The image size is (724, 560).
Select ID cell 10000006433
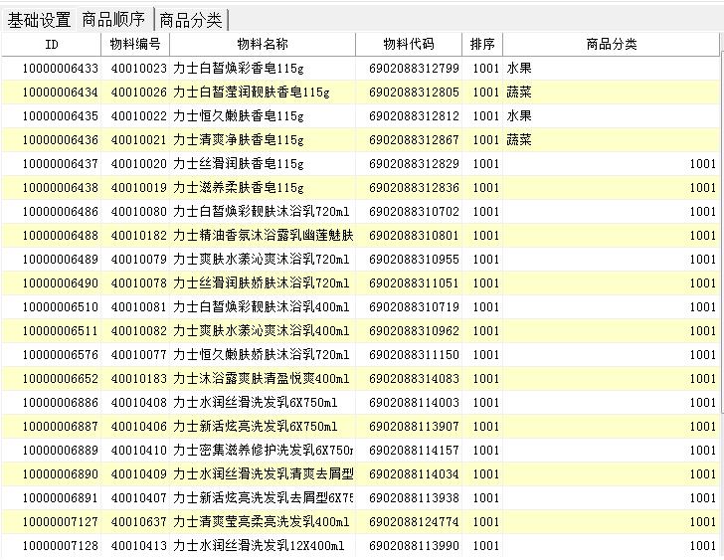61,69
